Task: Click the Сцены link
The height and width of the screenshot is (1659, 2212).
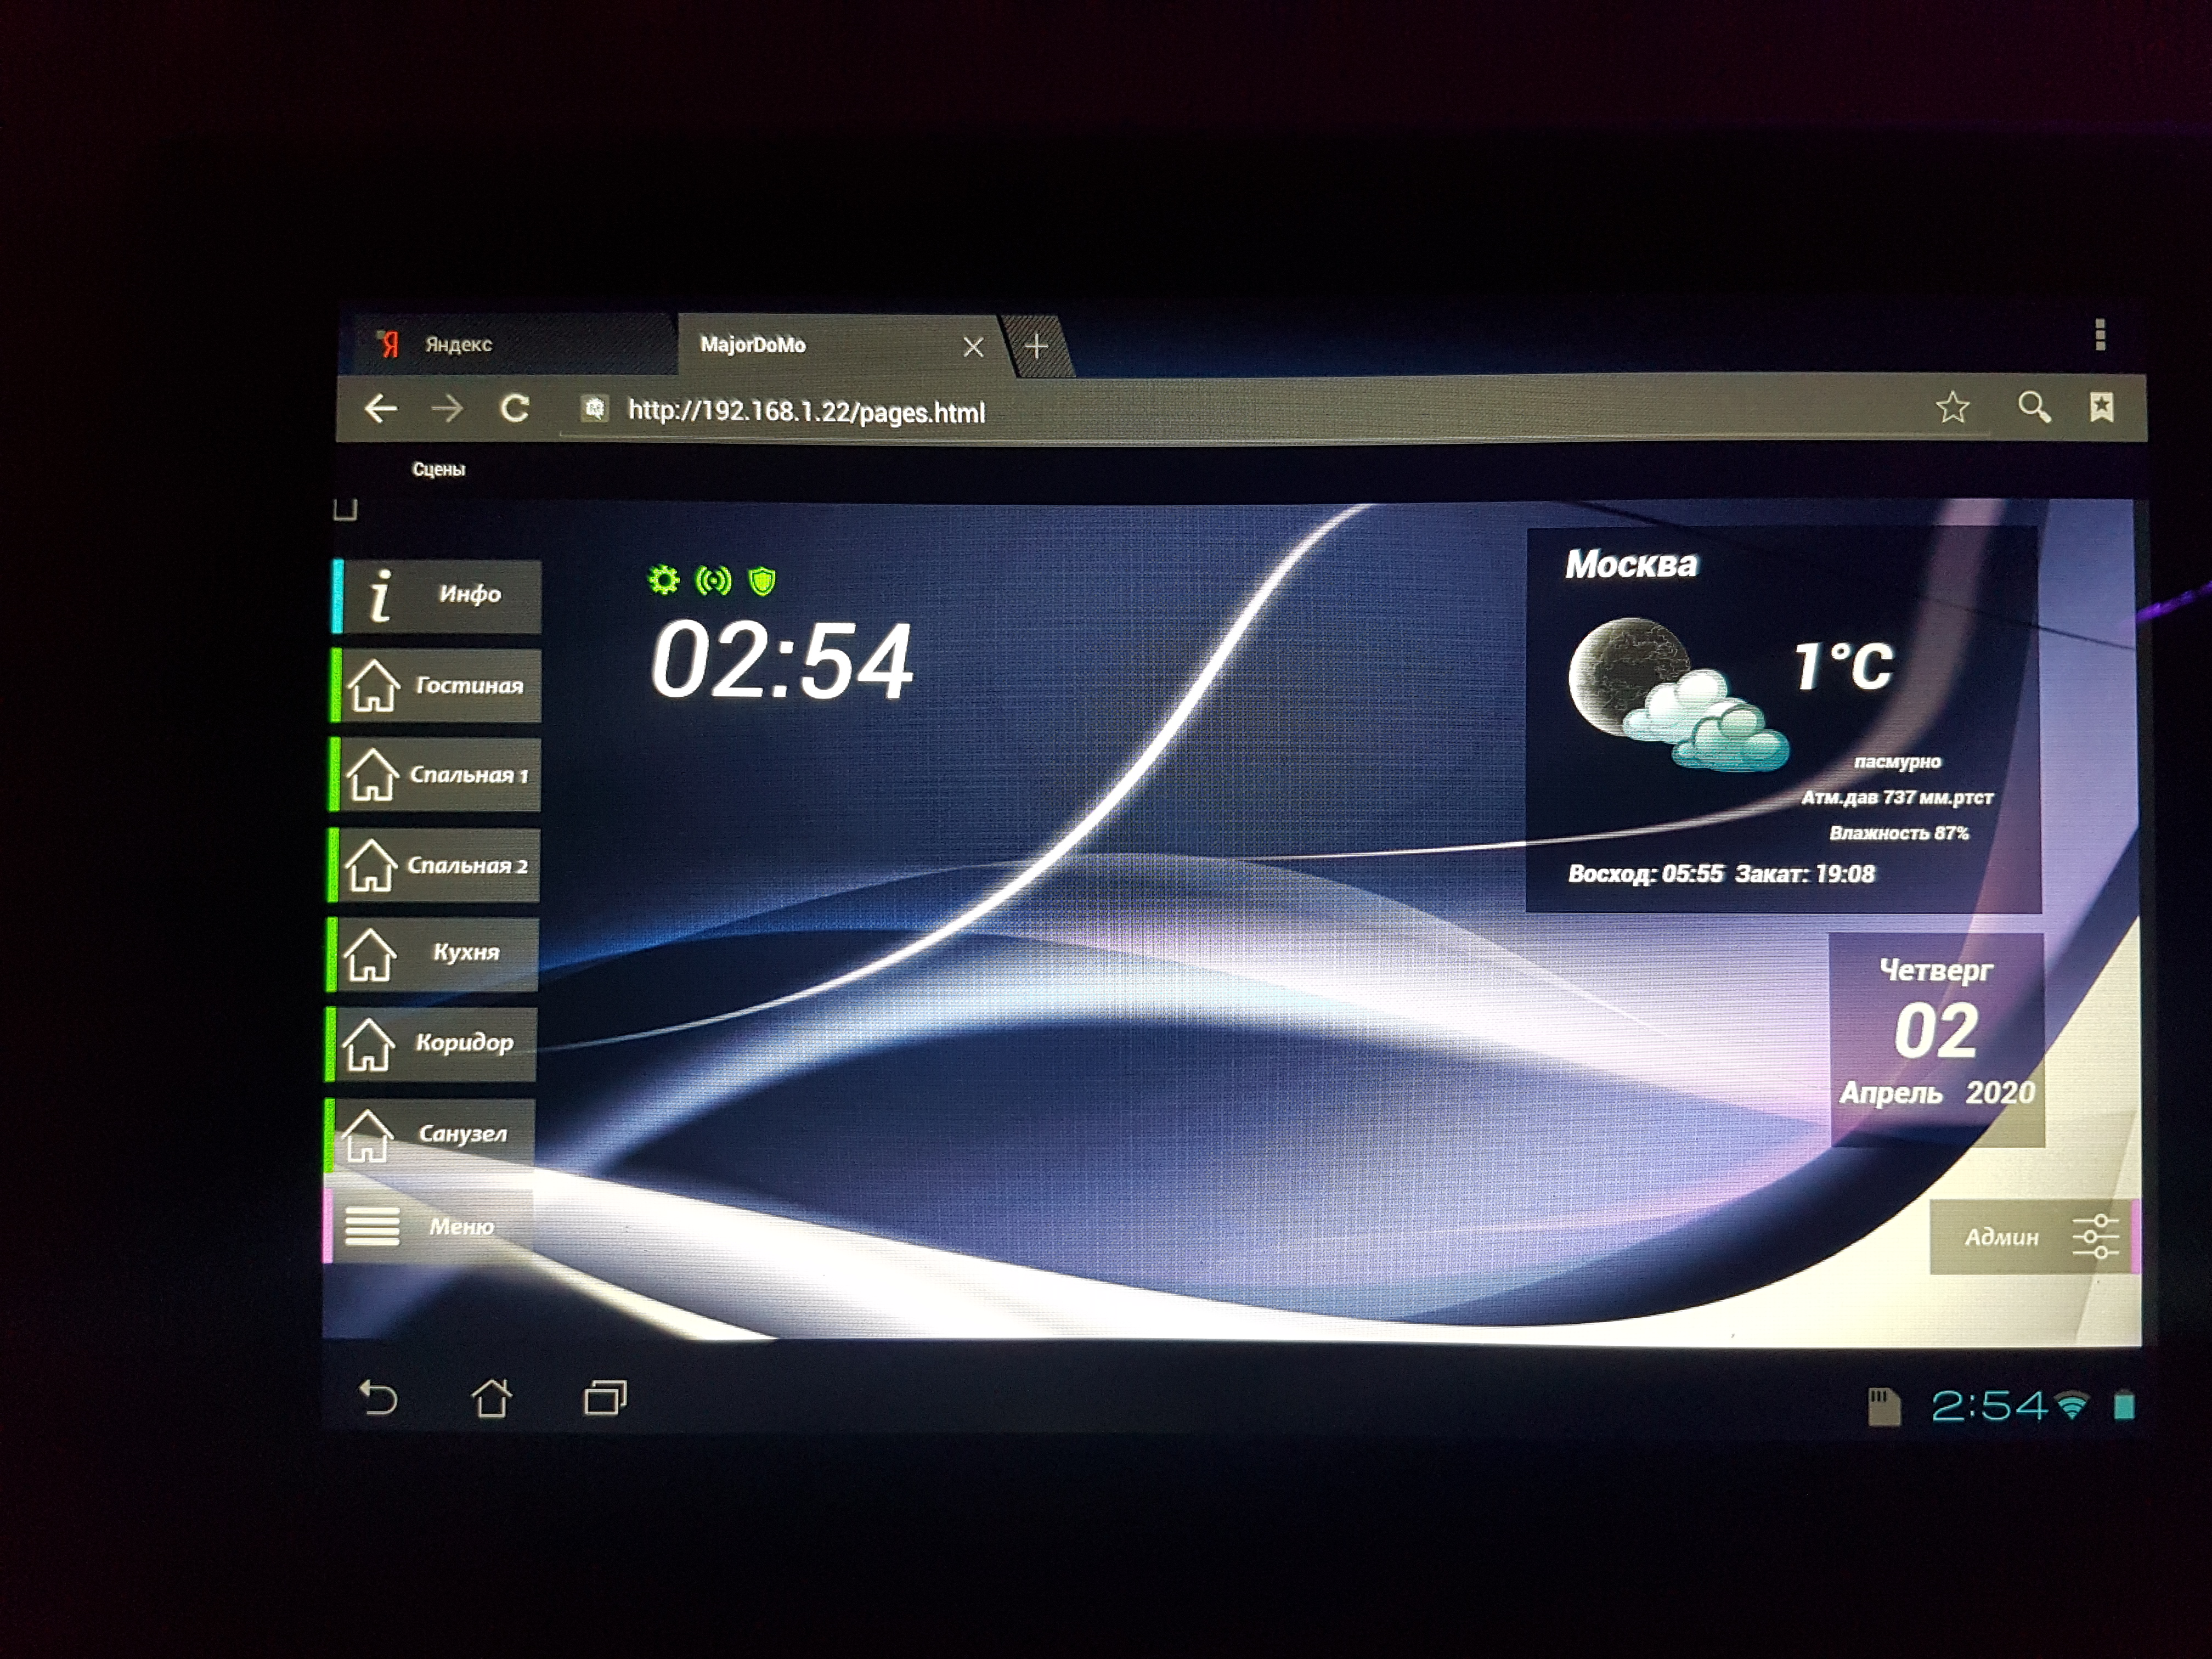Action: pos(438,469)
